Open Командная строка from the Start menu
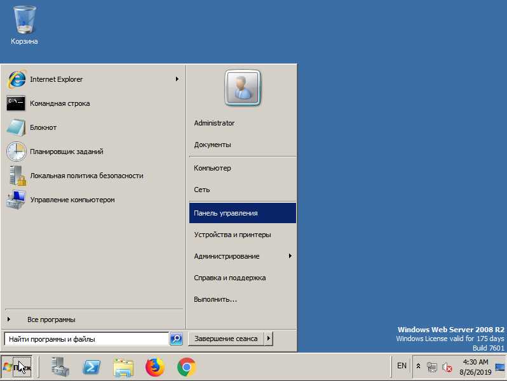The image size is (507, 381). (x=93, y=103)
